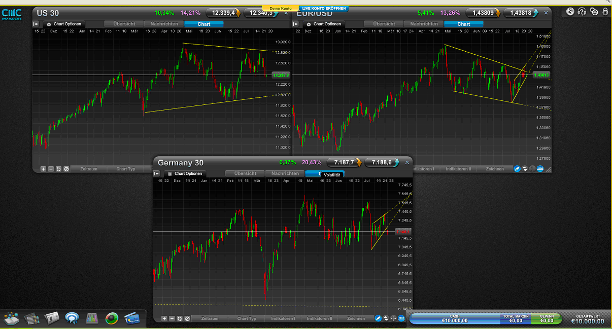Select Chart tab in US 30 window
This screenshot has height=329, width=612.
tap(204, 24)
